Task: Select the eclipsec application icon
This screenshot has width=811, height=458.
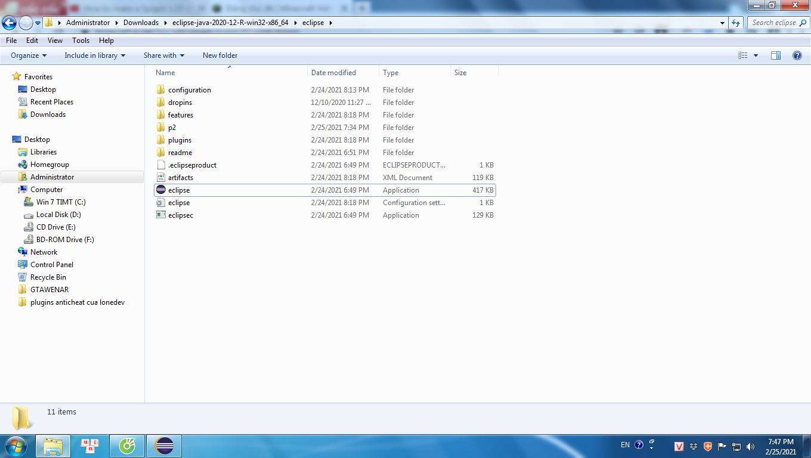Action: pos(160,215)
